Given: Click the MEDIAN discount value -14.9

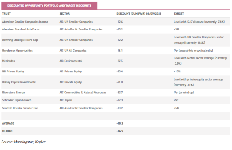Looking at the screenshot, I should point(120,131).
